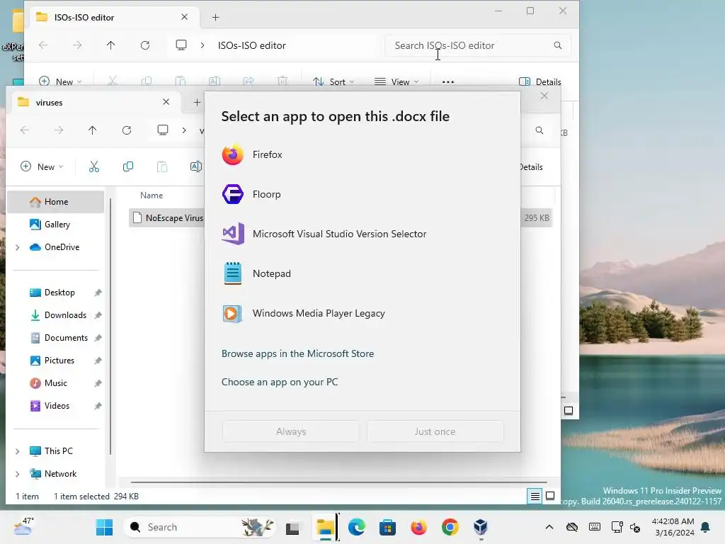This screenshot has height=544, width=725.
Task: Open the pinned Videos folder
Action: 55,406
